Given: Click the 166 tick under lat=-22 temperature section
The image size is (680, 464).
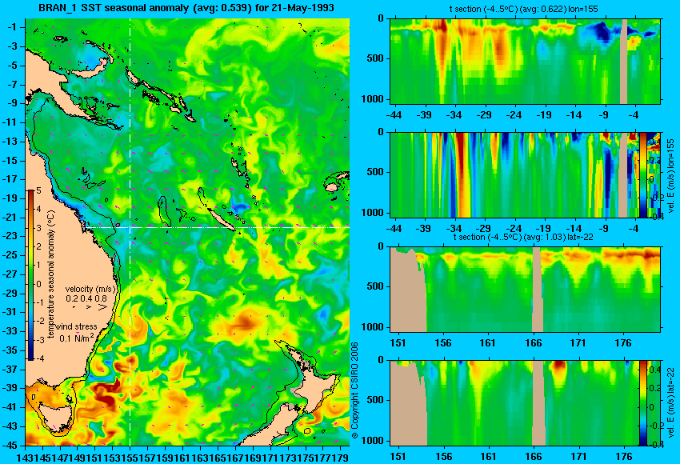Looking at the screenshot, I should coord(533,343).
